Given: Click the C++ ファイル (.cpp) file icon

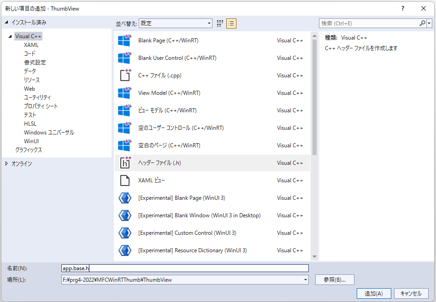Looking at the screenshot, I should tap(125, 75).
